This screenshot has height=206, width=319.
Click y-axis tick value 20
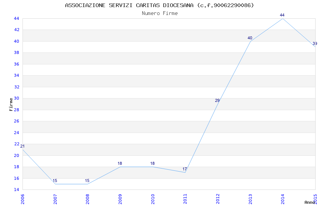coord(17,156)
